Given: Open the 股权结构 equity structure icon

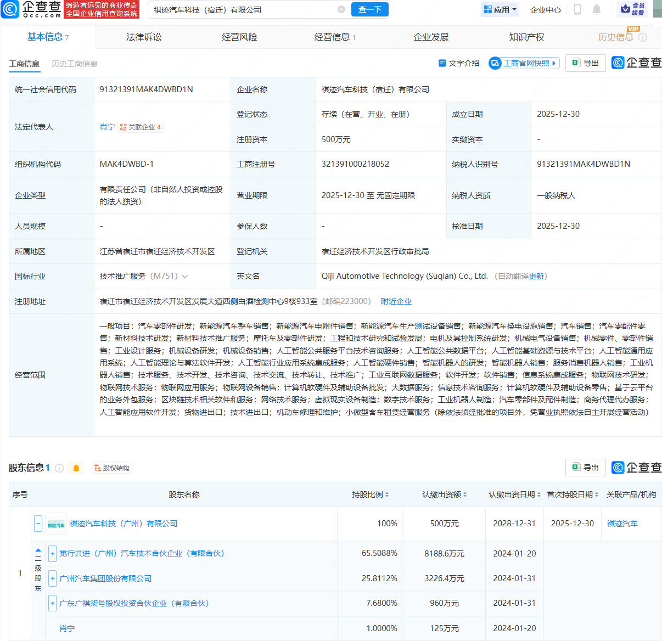Looking at the screenshot, I should coord(111,468).
